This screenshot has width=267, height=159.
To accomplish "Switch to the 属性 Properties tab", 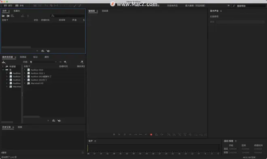I will tap(47, 57).
